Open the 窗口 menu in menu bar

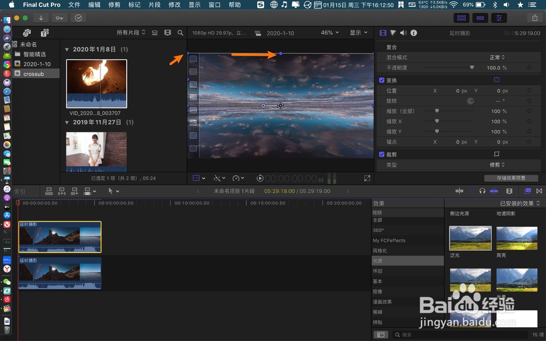213,5
